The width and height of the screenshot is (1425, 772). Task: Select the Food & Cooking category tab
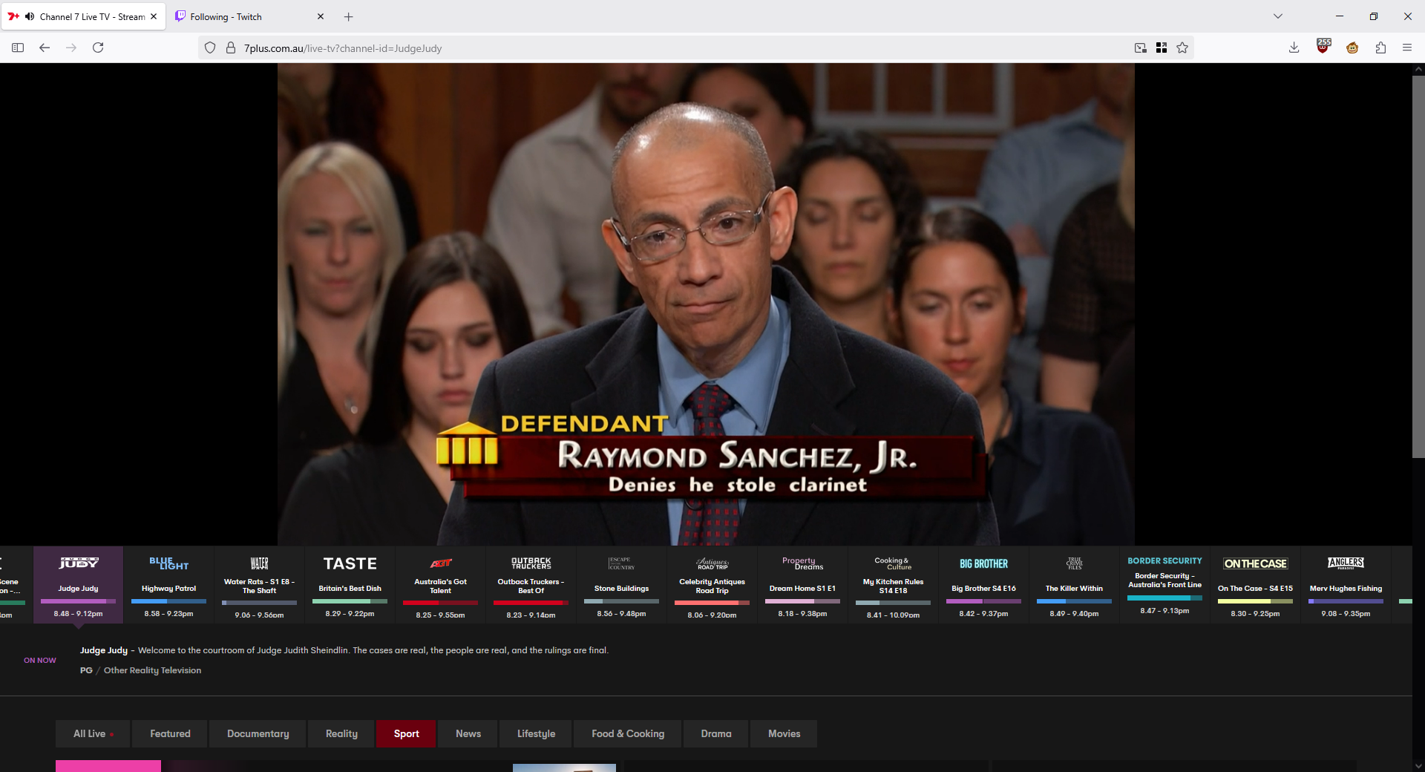click(628, 733)
